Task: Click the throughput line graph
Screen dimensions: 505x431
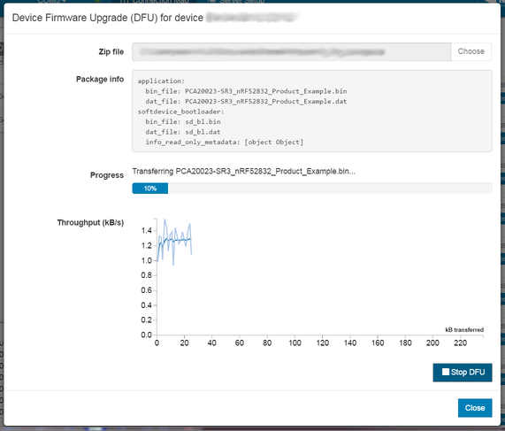Action: tap(174, 242)
